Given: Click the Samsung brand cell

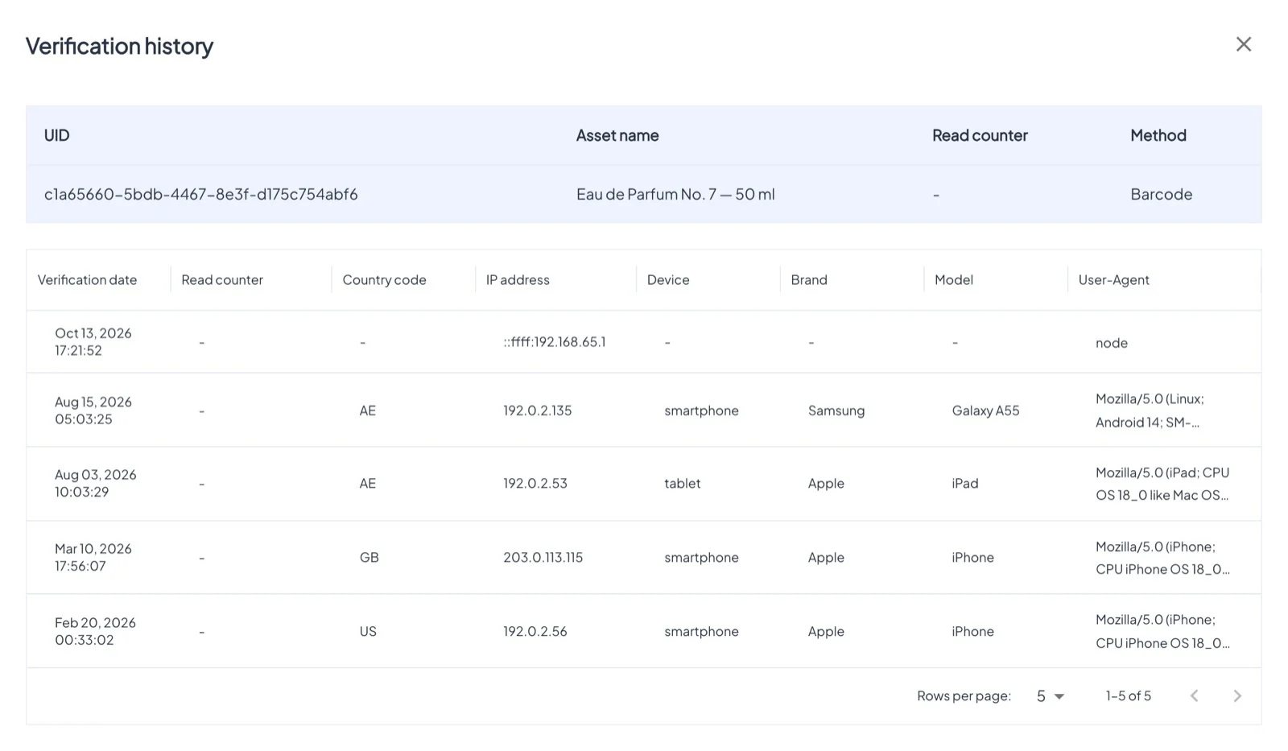Looking at the screenshot, I should click(836, 411).
